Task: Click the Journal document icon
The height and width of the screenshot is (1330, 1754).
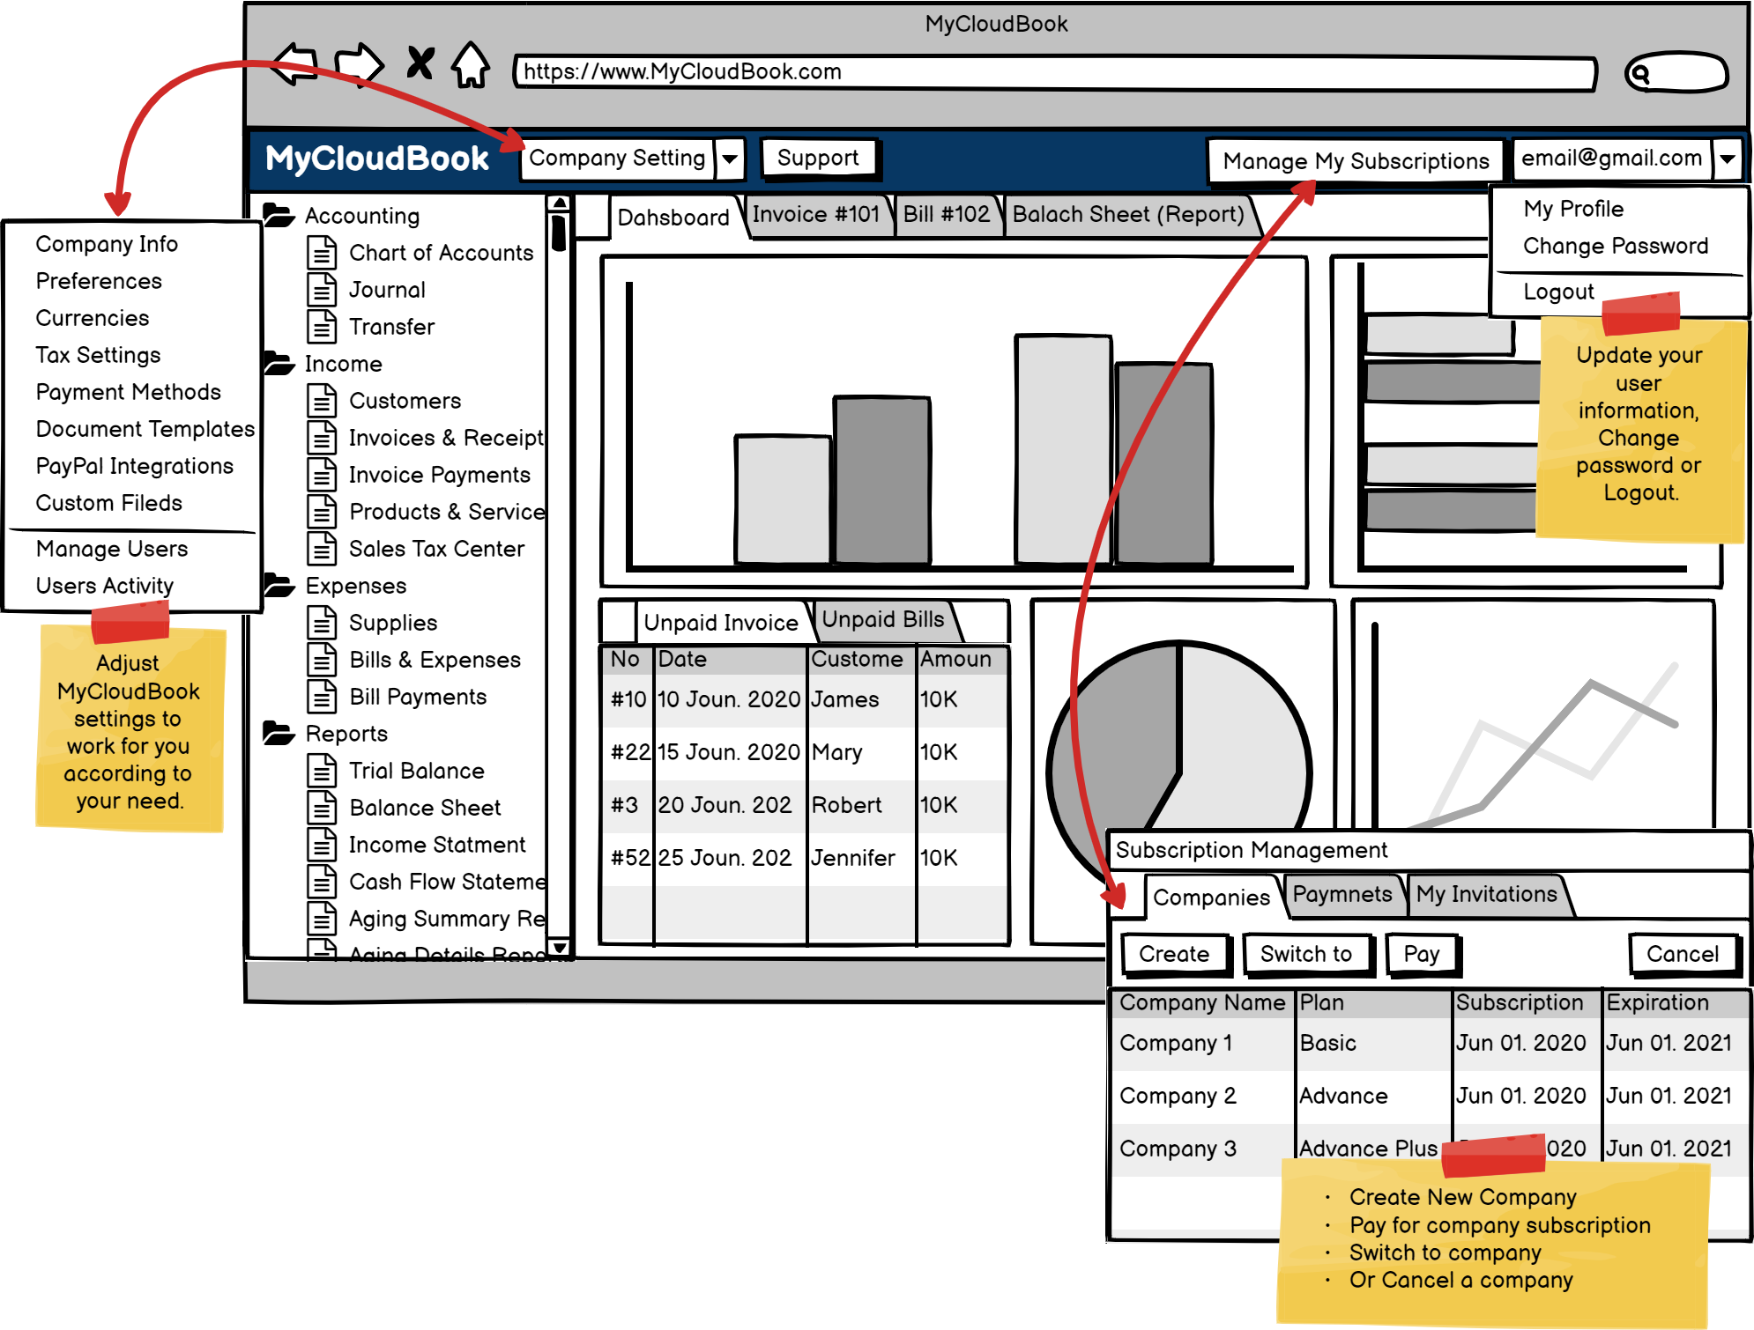Action: (322, 290)
